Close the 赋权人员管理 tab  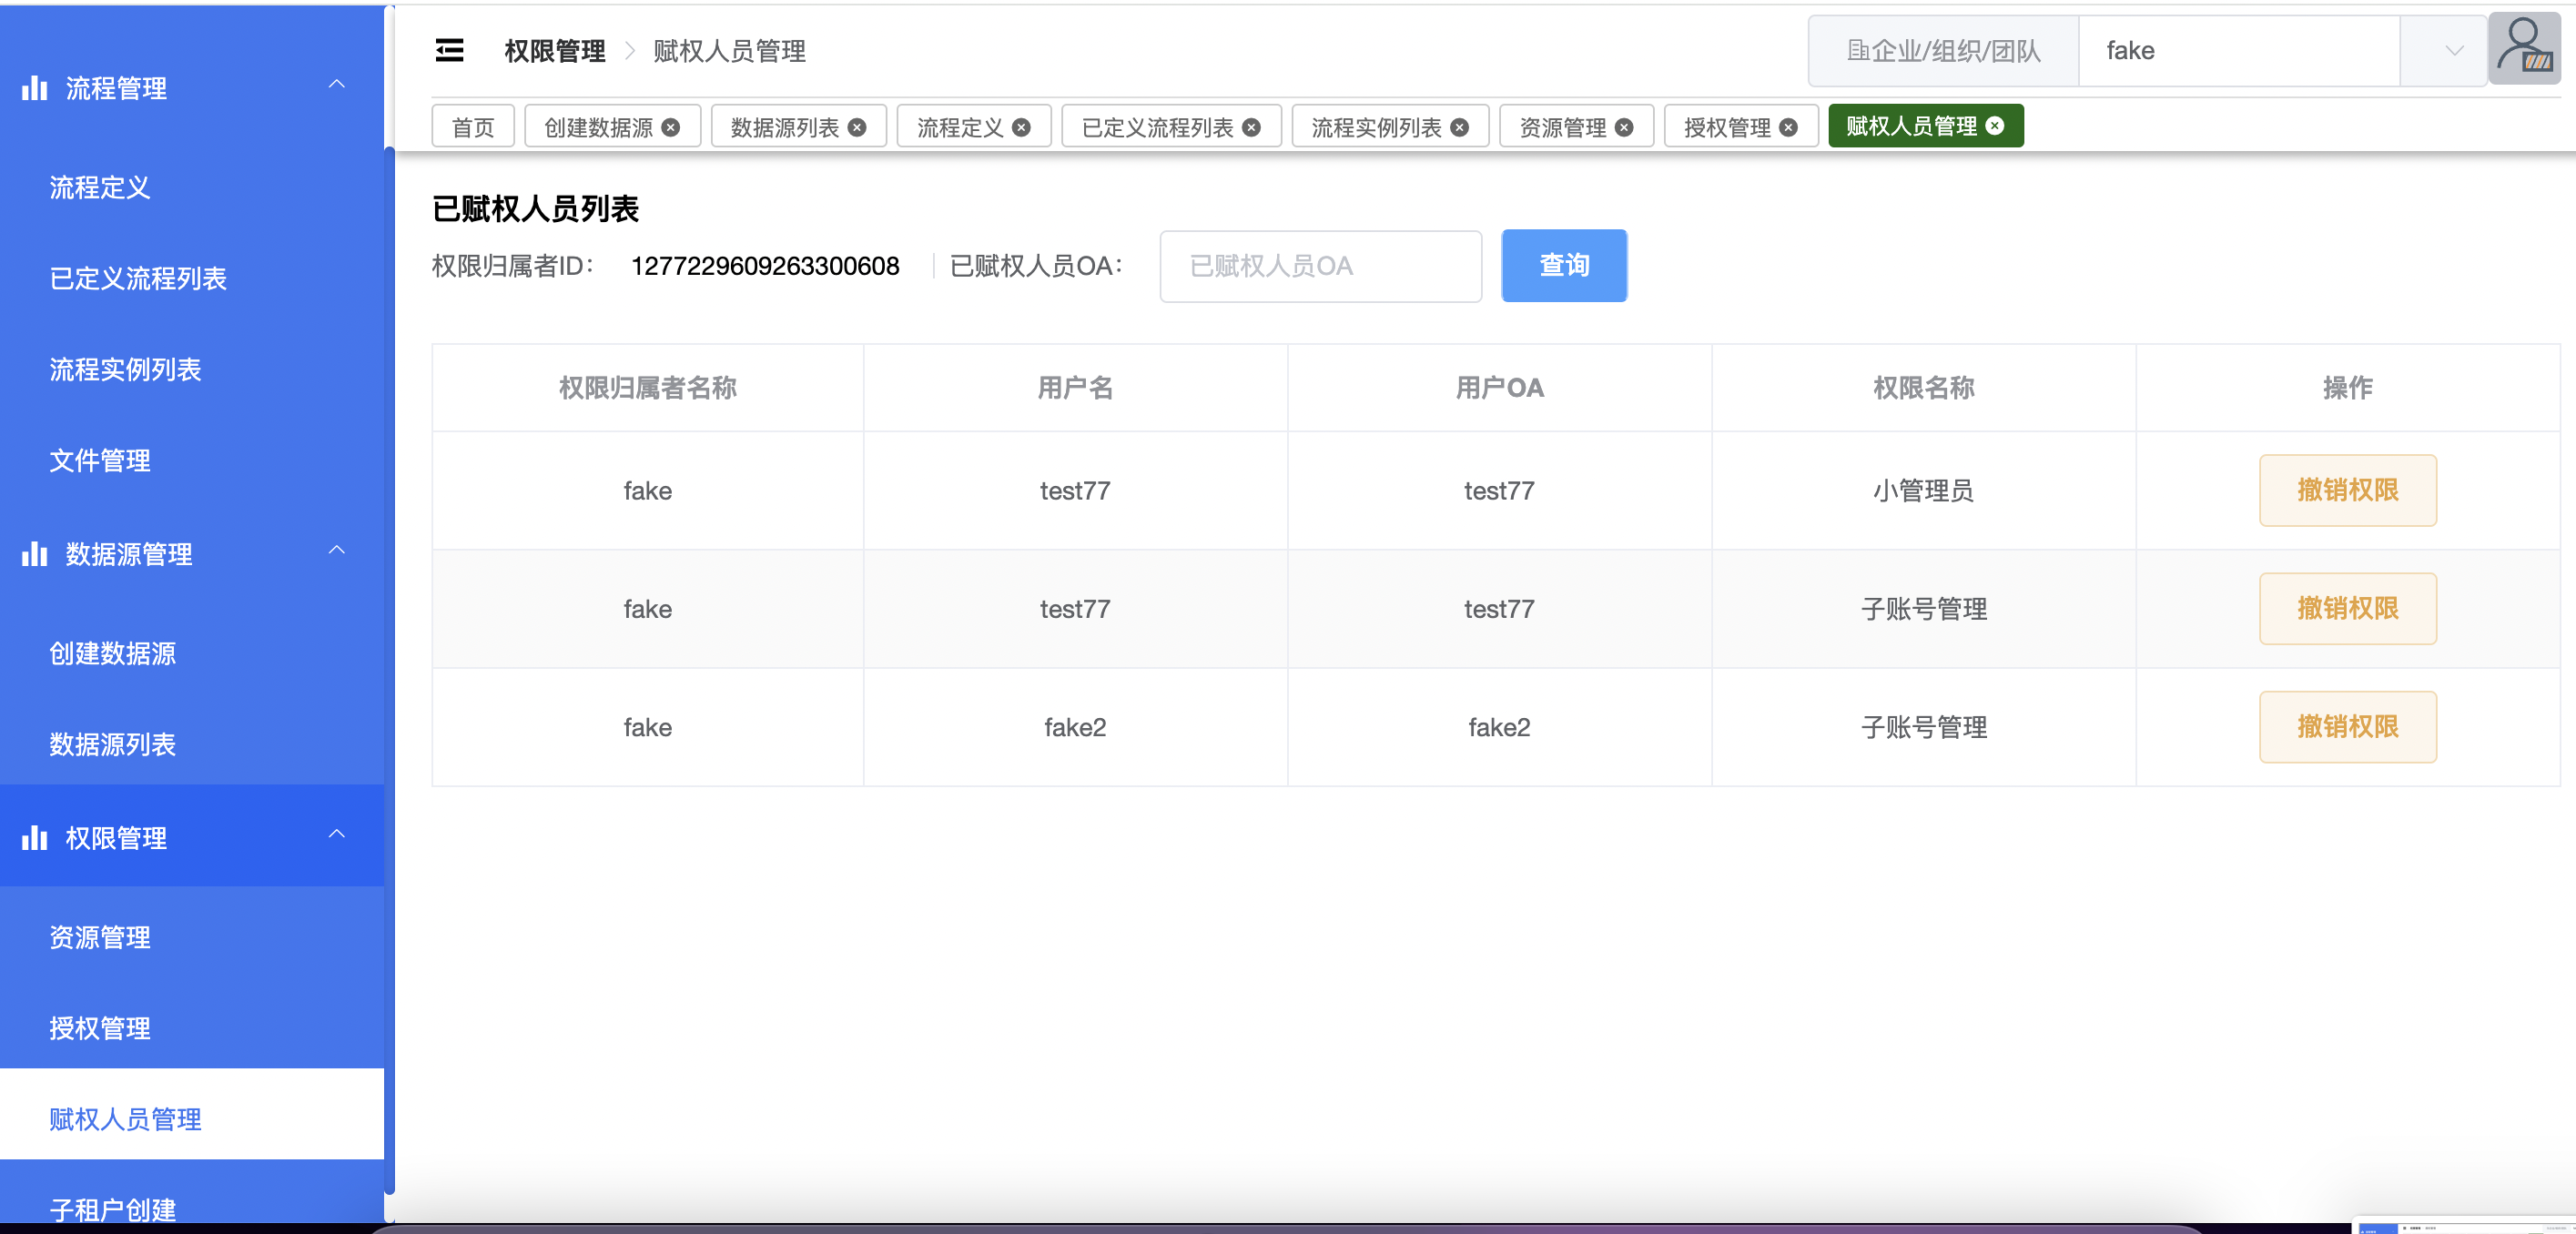[1995, 125]
